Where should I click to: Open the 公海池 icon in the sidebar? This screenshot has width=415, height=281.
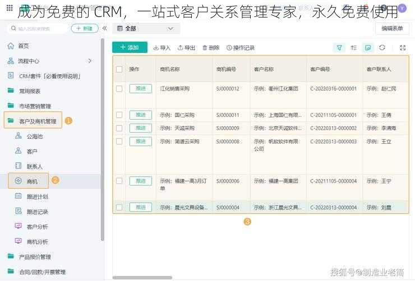pos(19,136)
